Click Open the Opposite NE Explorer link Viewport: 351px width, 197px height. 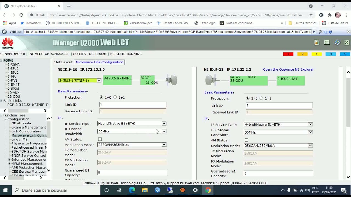288,69
